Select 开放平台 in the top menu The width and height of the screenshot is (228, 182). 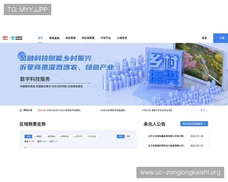coord(106,38)
